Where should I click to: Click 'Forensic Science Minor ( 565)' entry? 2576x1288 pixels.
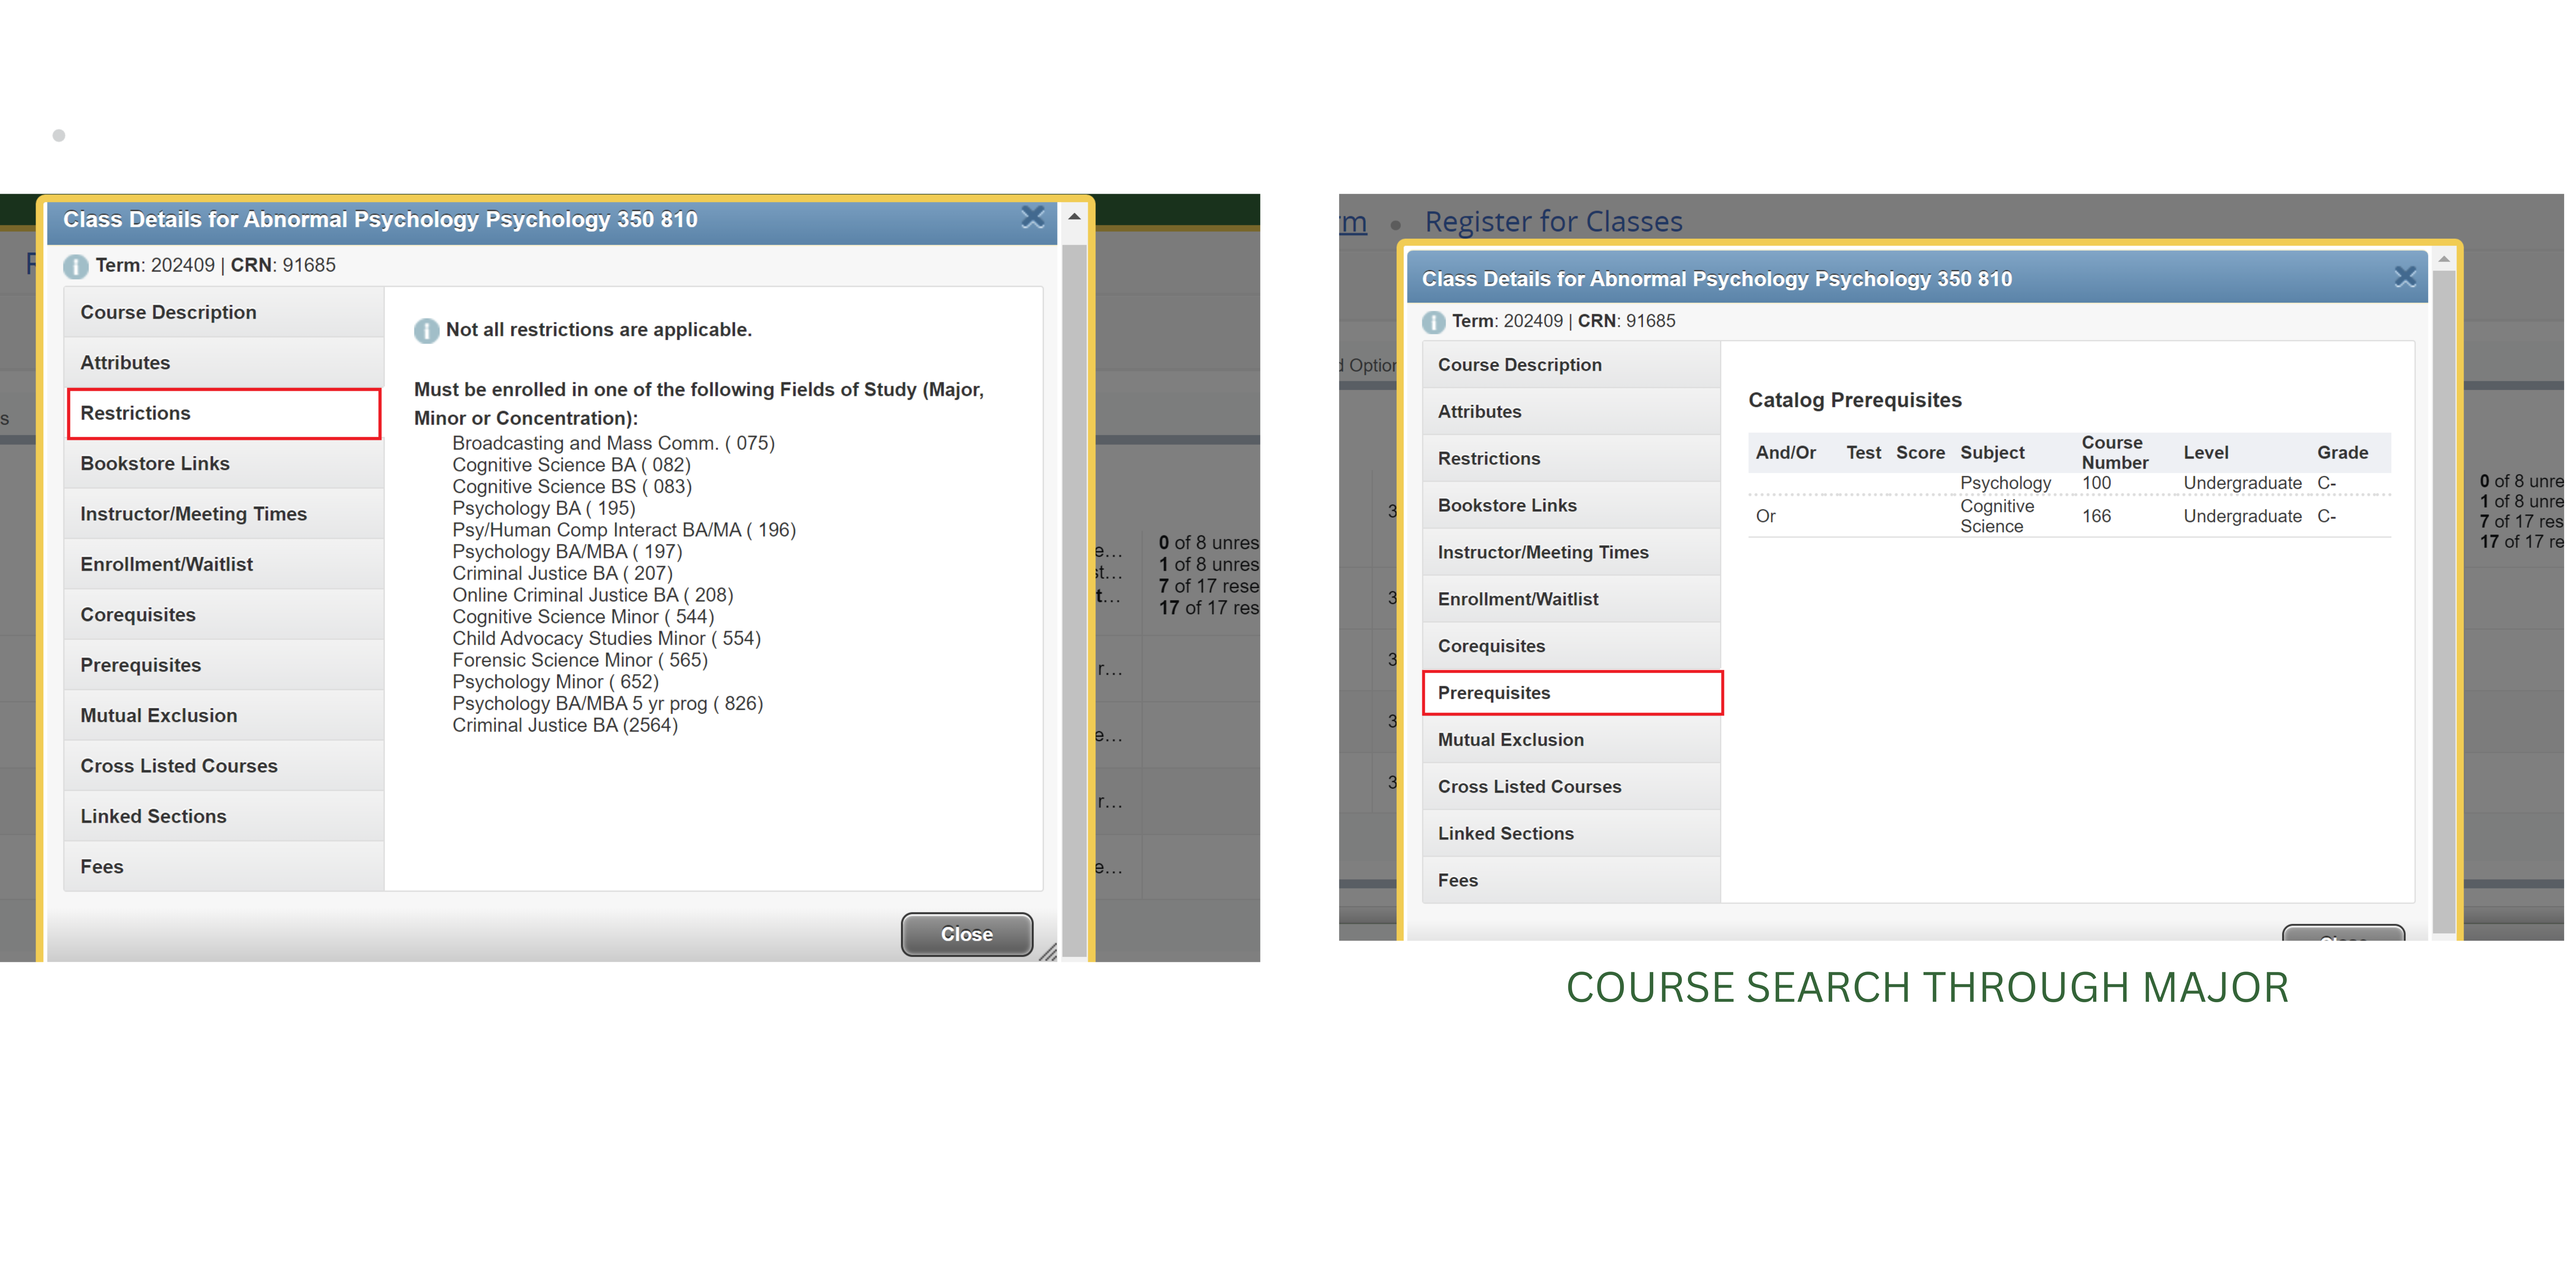pos(580,660)
